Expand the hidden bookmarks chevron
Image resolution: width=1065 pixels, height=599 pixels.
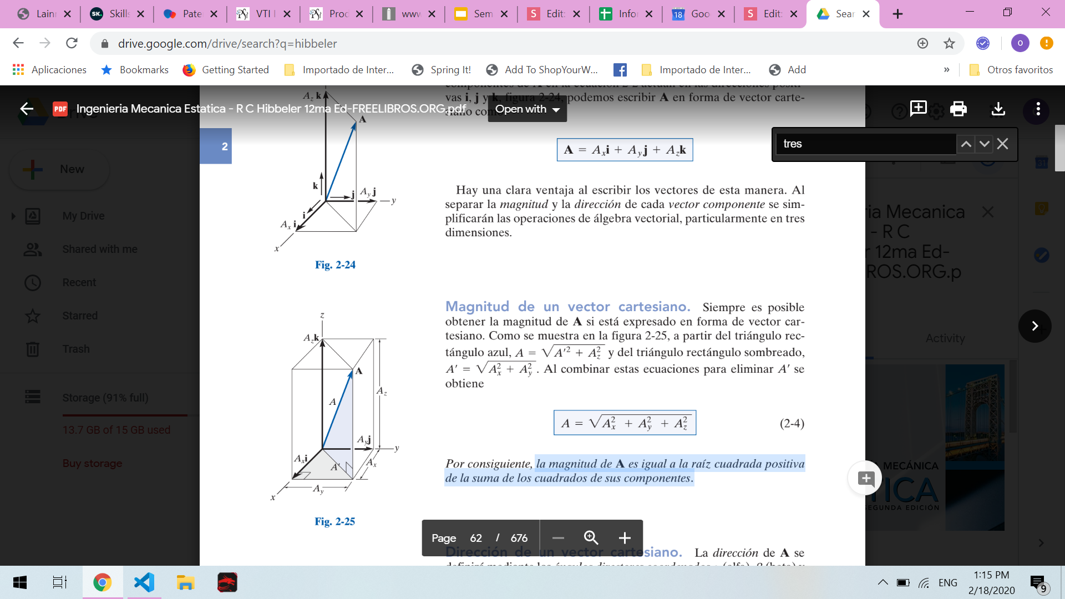(x=946, y=70)
